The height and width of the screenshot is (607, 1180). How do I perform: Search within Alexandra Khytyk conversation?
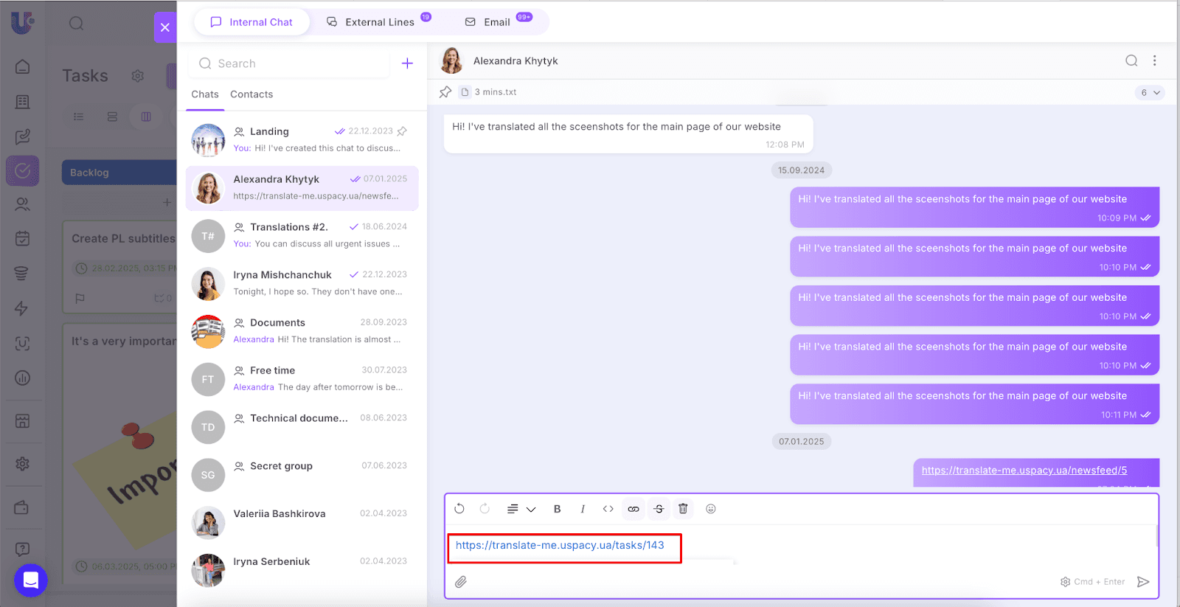click(1131, 61)
